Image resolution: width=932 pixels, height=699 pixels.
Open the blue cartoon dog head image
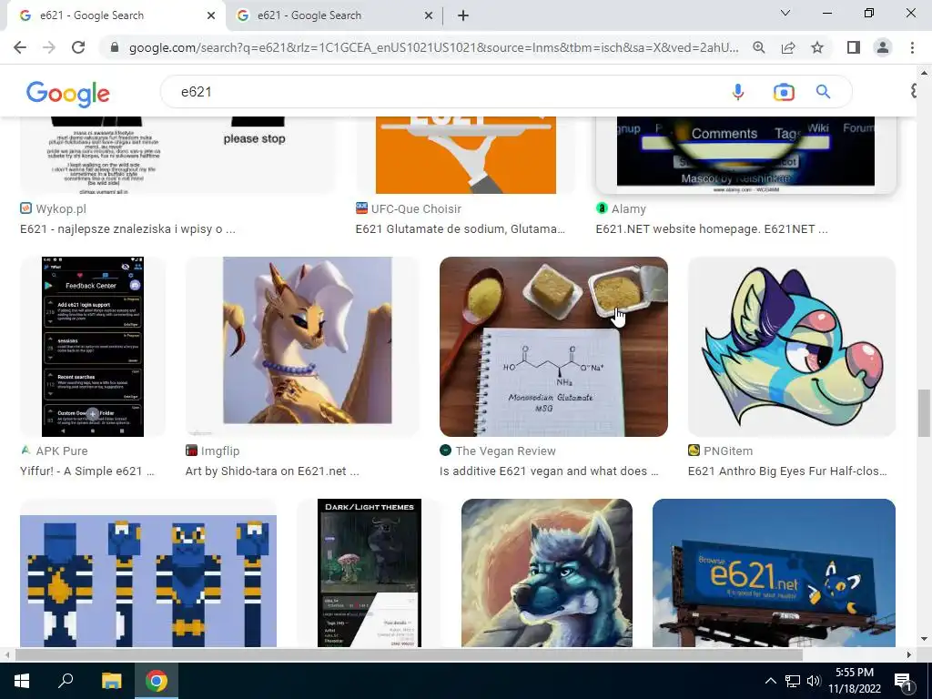pos(791,347)
